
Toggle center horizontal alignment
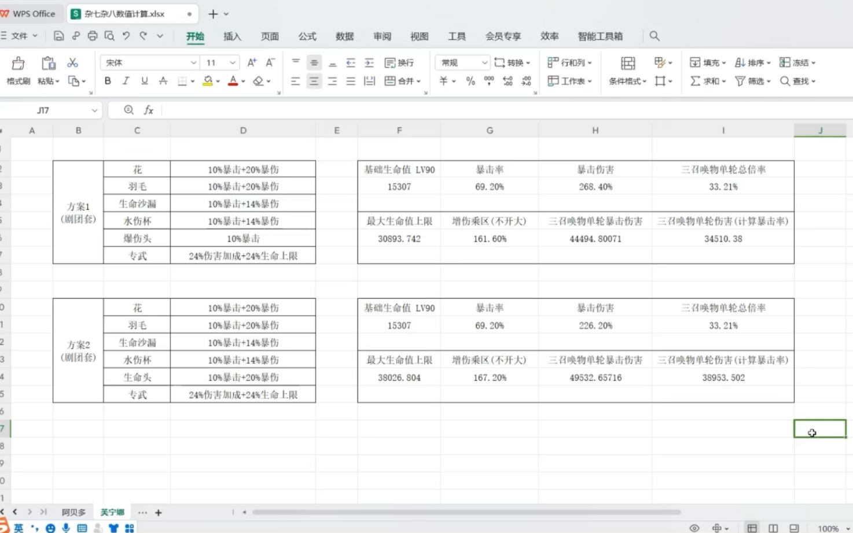point(314,81)
